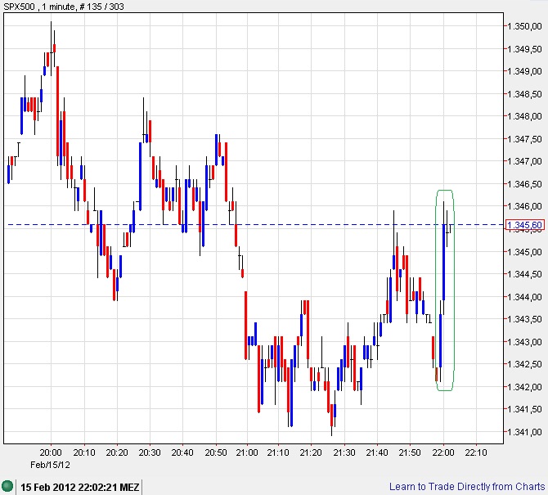Click the 21:40 time axis label
The image size is (548, 495).
coord(377,452)
